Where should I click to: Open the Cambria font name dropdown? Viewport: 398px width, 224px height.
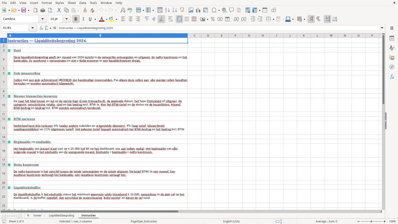[43, 19]
